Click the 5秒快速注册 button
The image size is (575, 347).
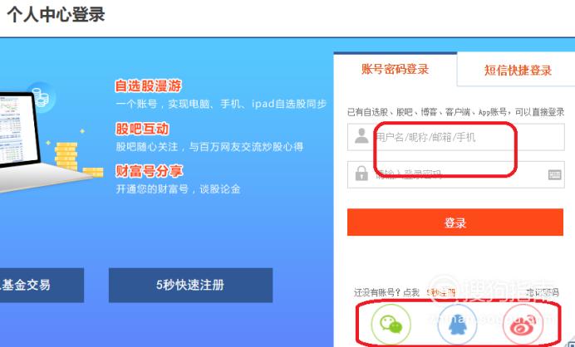pos(190,285)
